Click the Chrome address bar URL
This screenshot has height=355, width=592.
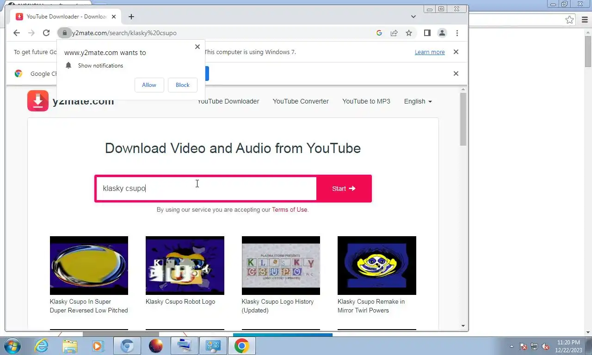(x=124, y=33)
